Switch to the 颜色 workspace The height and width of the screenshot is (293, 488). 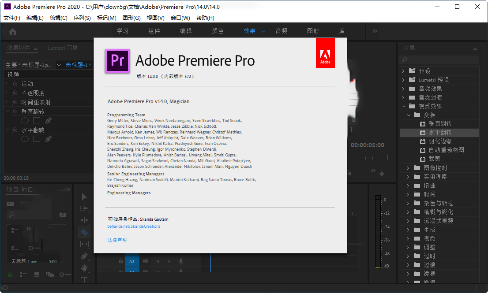click(218, 31)
